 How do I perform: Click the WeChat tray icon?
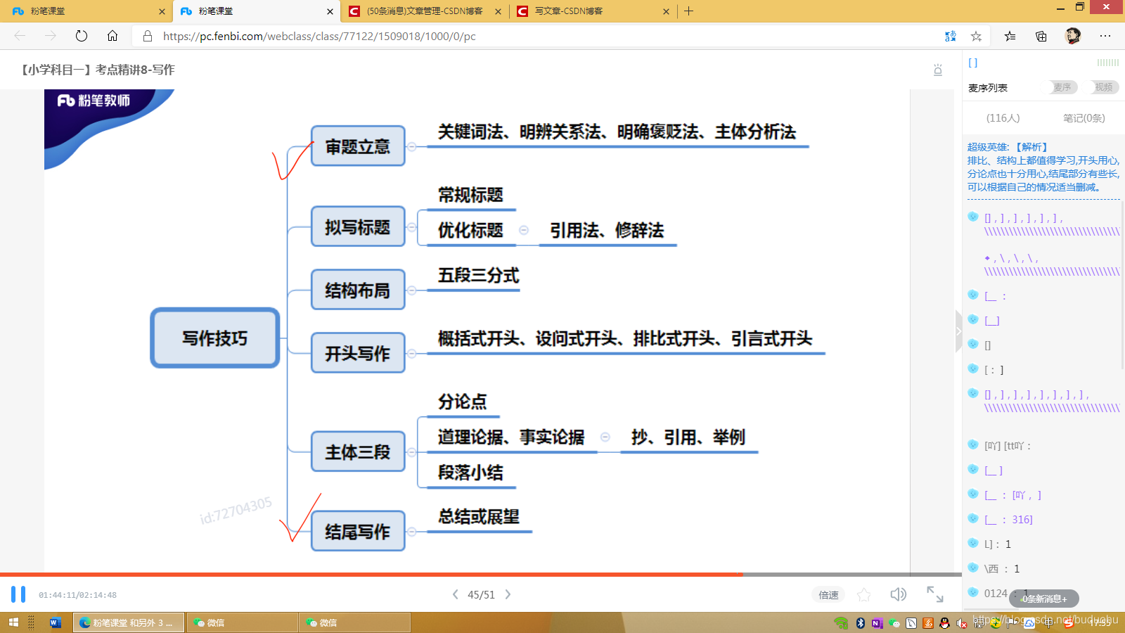click(894, 622)
